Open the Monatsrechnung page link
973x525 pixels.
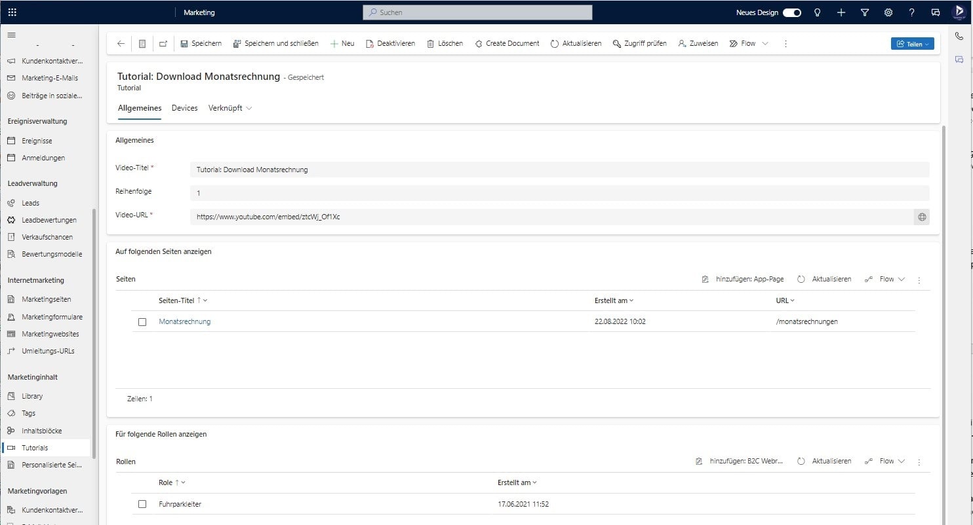pyautogui.click(x=184, y=321)
